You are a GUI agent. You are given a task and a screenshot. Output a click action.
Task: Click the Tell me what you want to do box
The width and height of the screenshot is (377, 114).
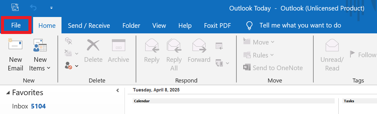pyautogui.click(x=300, y=25)
